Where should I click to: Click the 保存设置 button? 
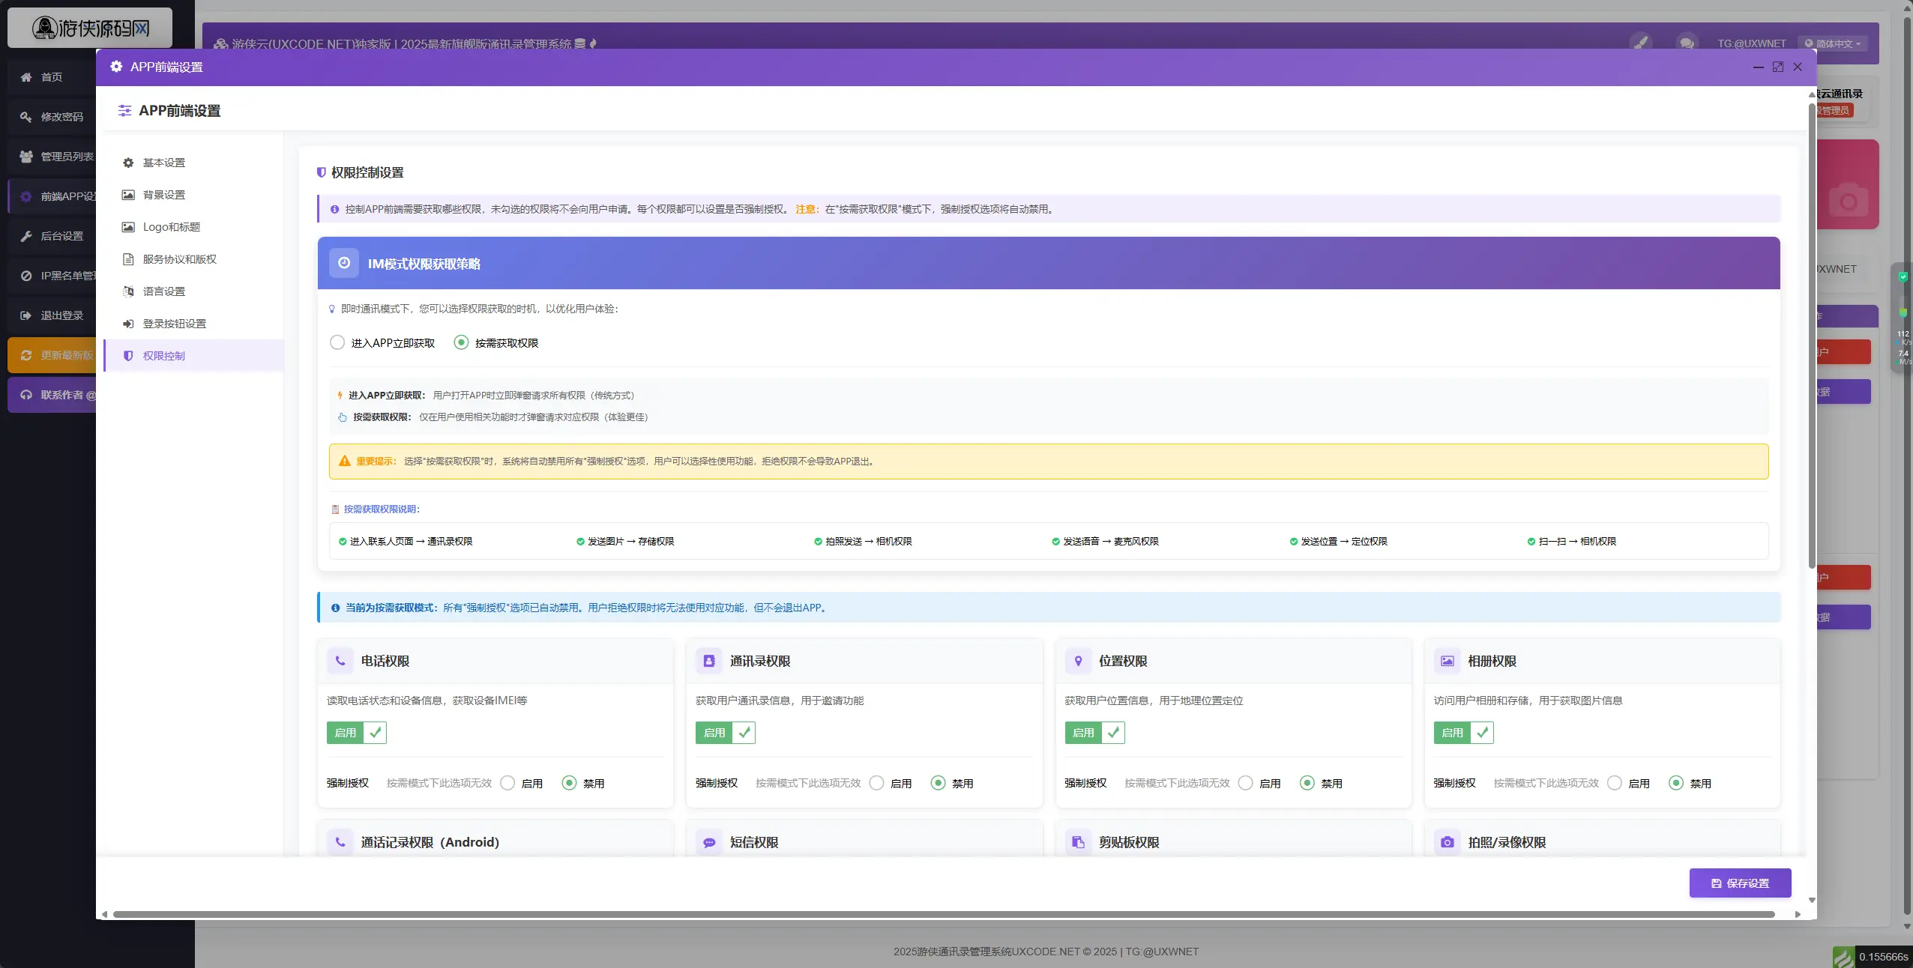click(1740, 883)
